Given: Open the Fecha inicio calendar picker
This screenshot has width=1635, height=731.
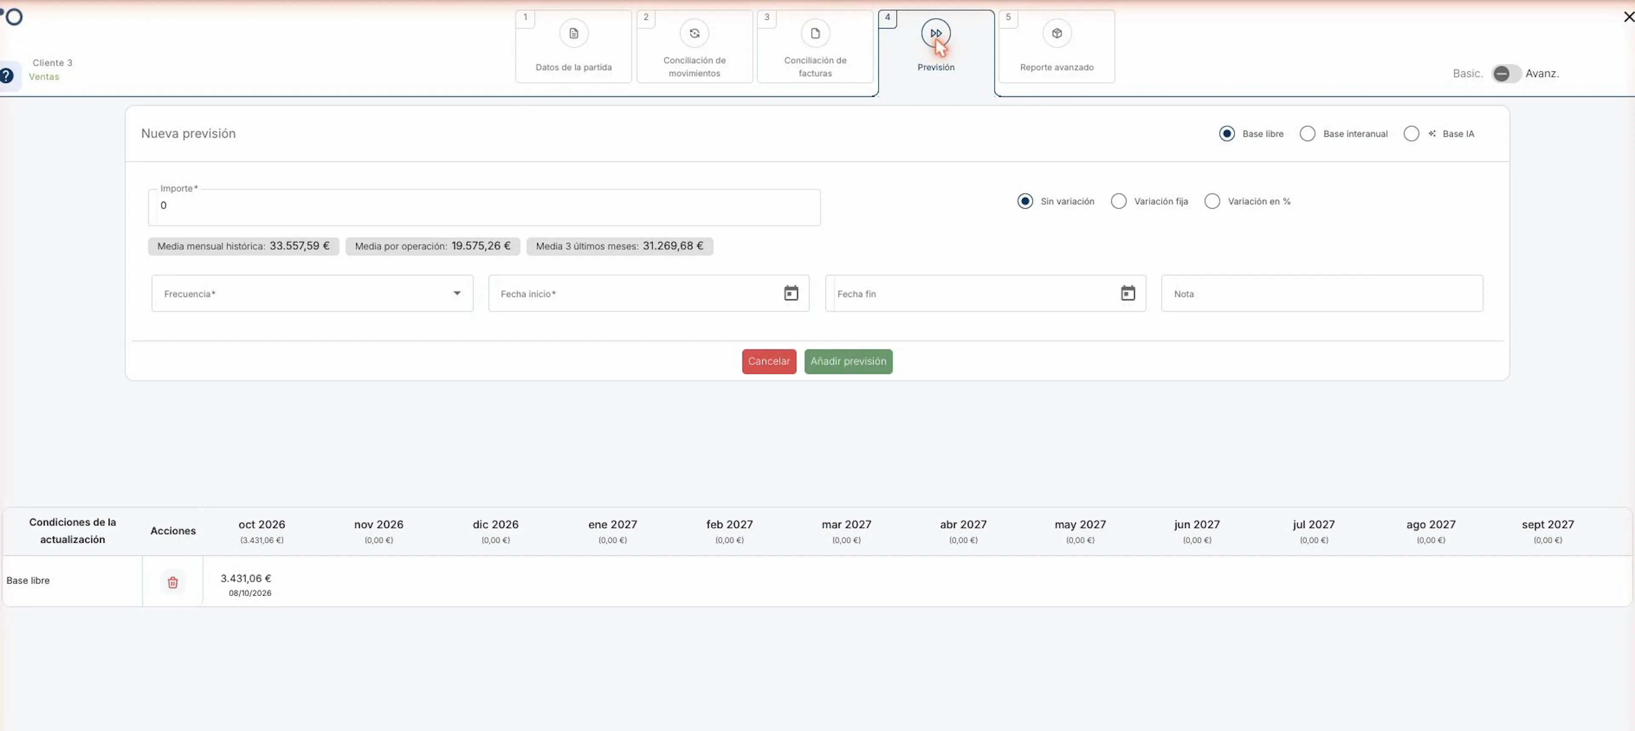Looking at the screenshot, I should pyautogui.click(x=791, y=293).
